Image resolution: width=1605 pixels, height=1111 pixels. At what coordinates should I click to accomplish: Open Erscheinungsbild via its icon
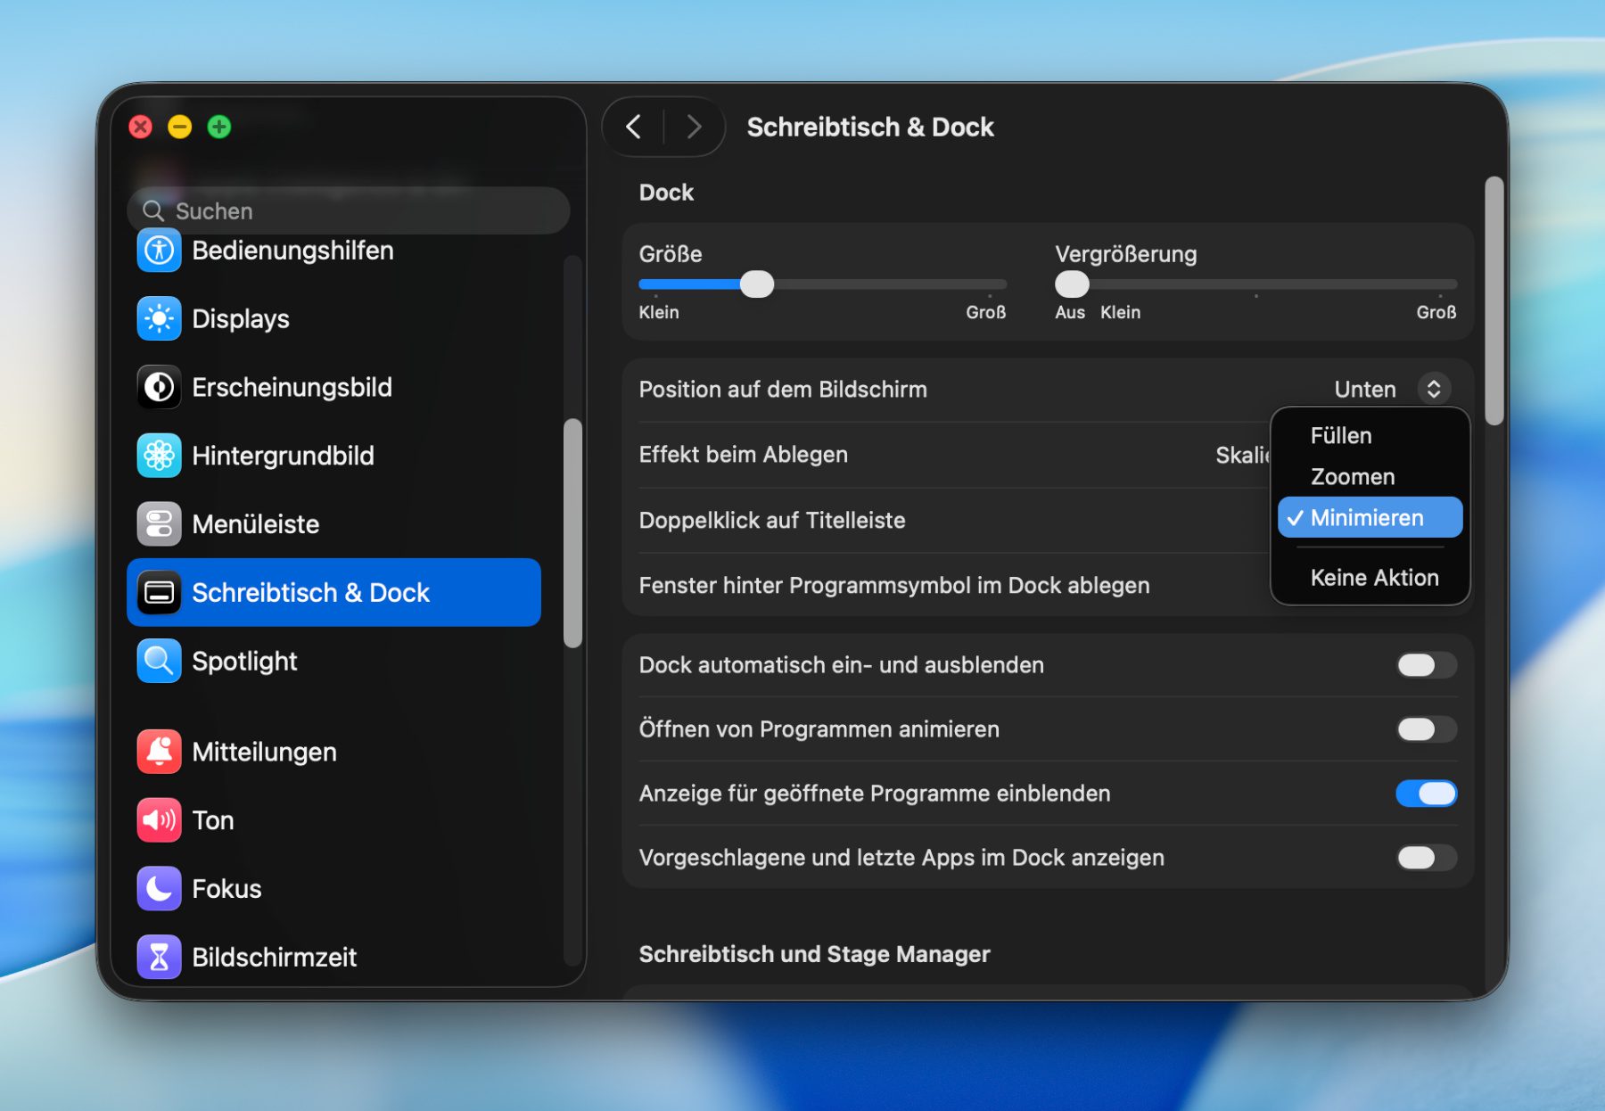pos(159,388)
